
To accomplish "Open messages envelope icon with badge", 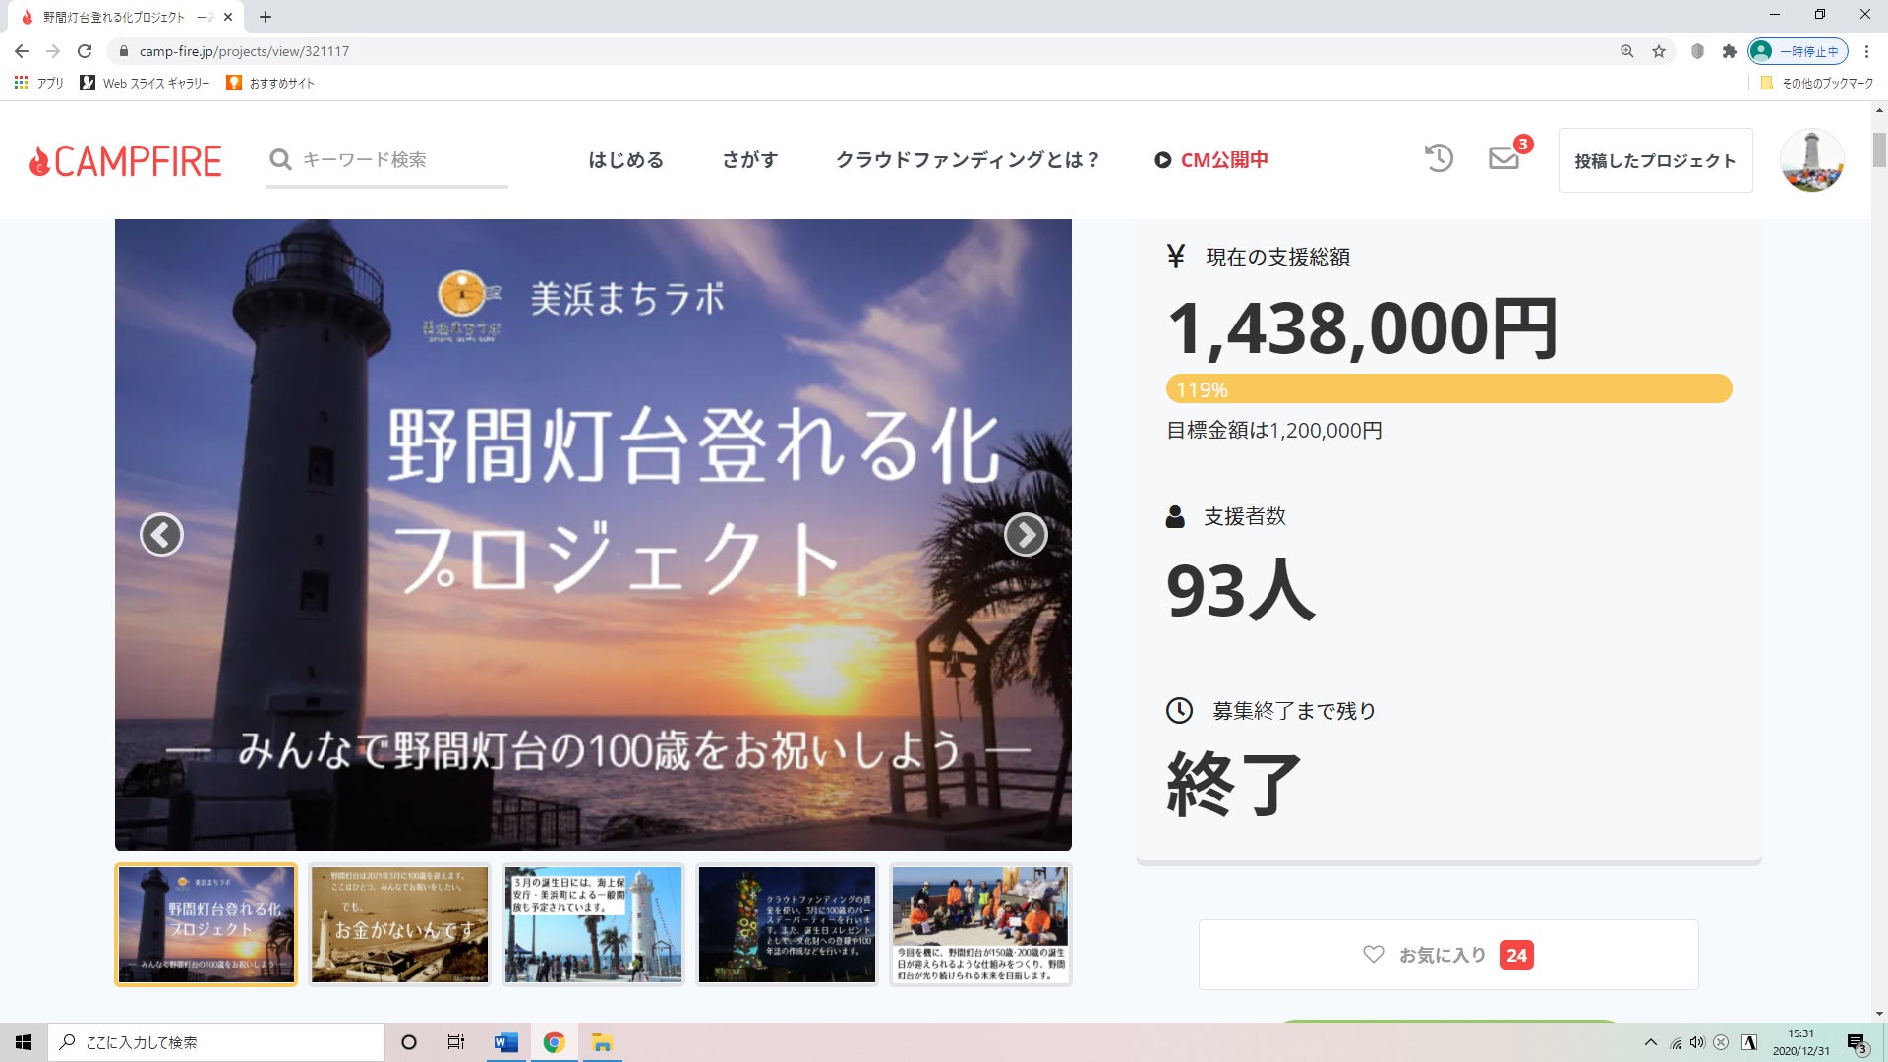I will click(x=1504, y=158).
